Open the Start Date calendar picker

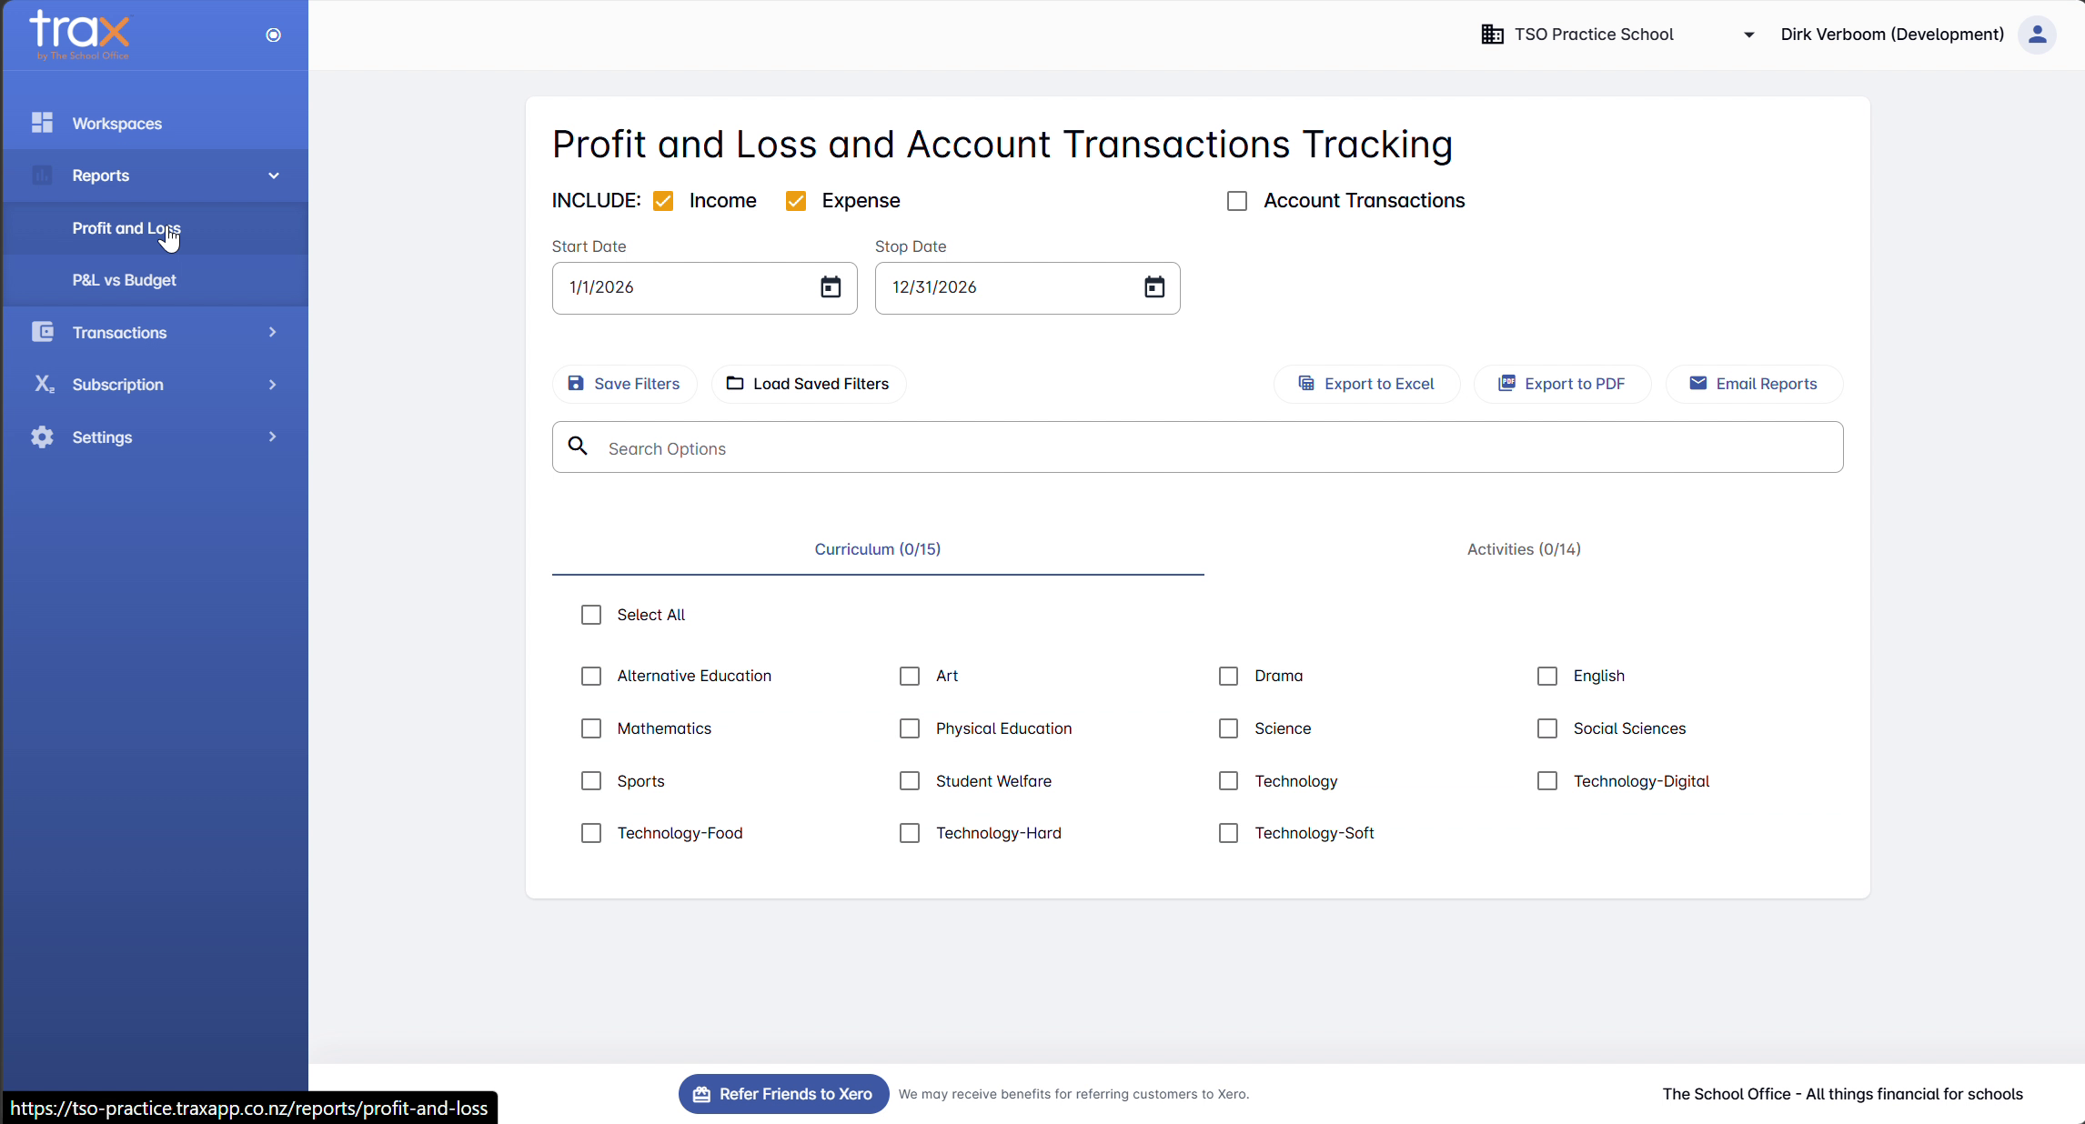pyautogui.click(x=831, y=287)
